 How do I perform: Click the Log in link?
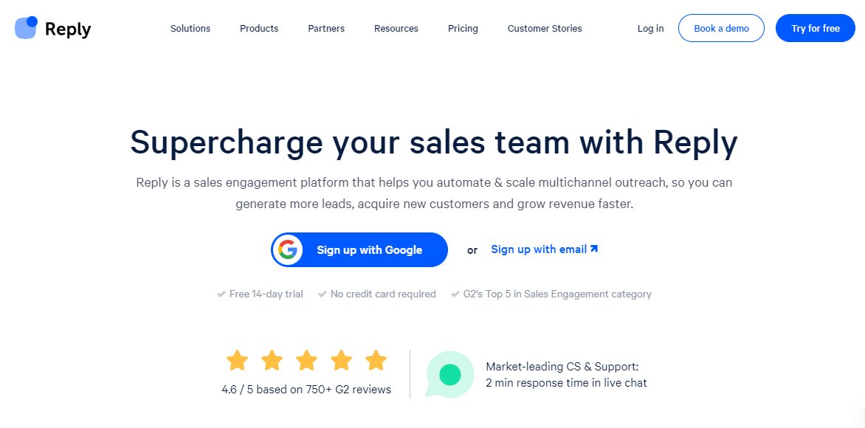click(650, 29)
